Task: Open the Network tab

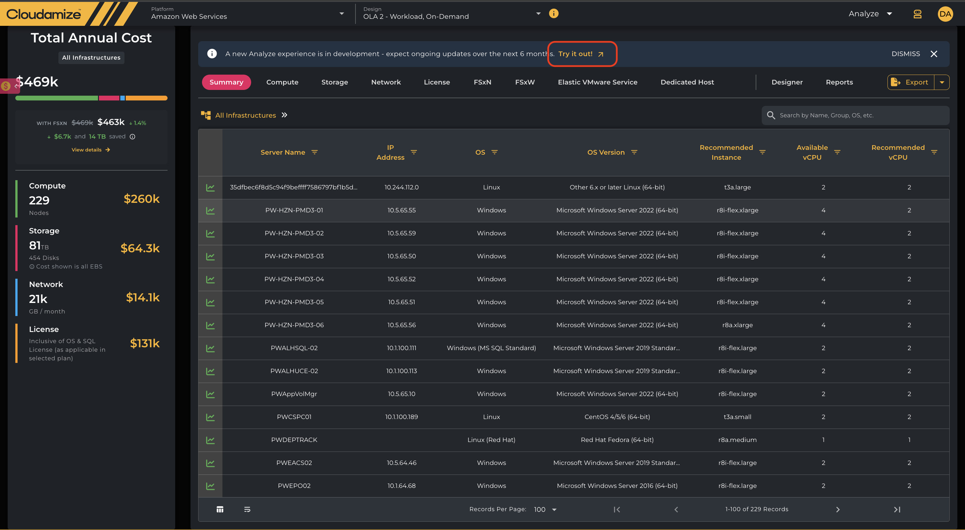Action: [x=386, y=82]
